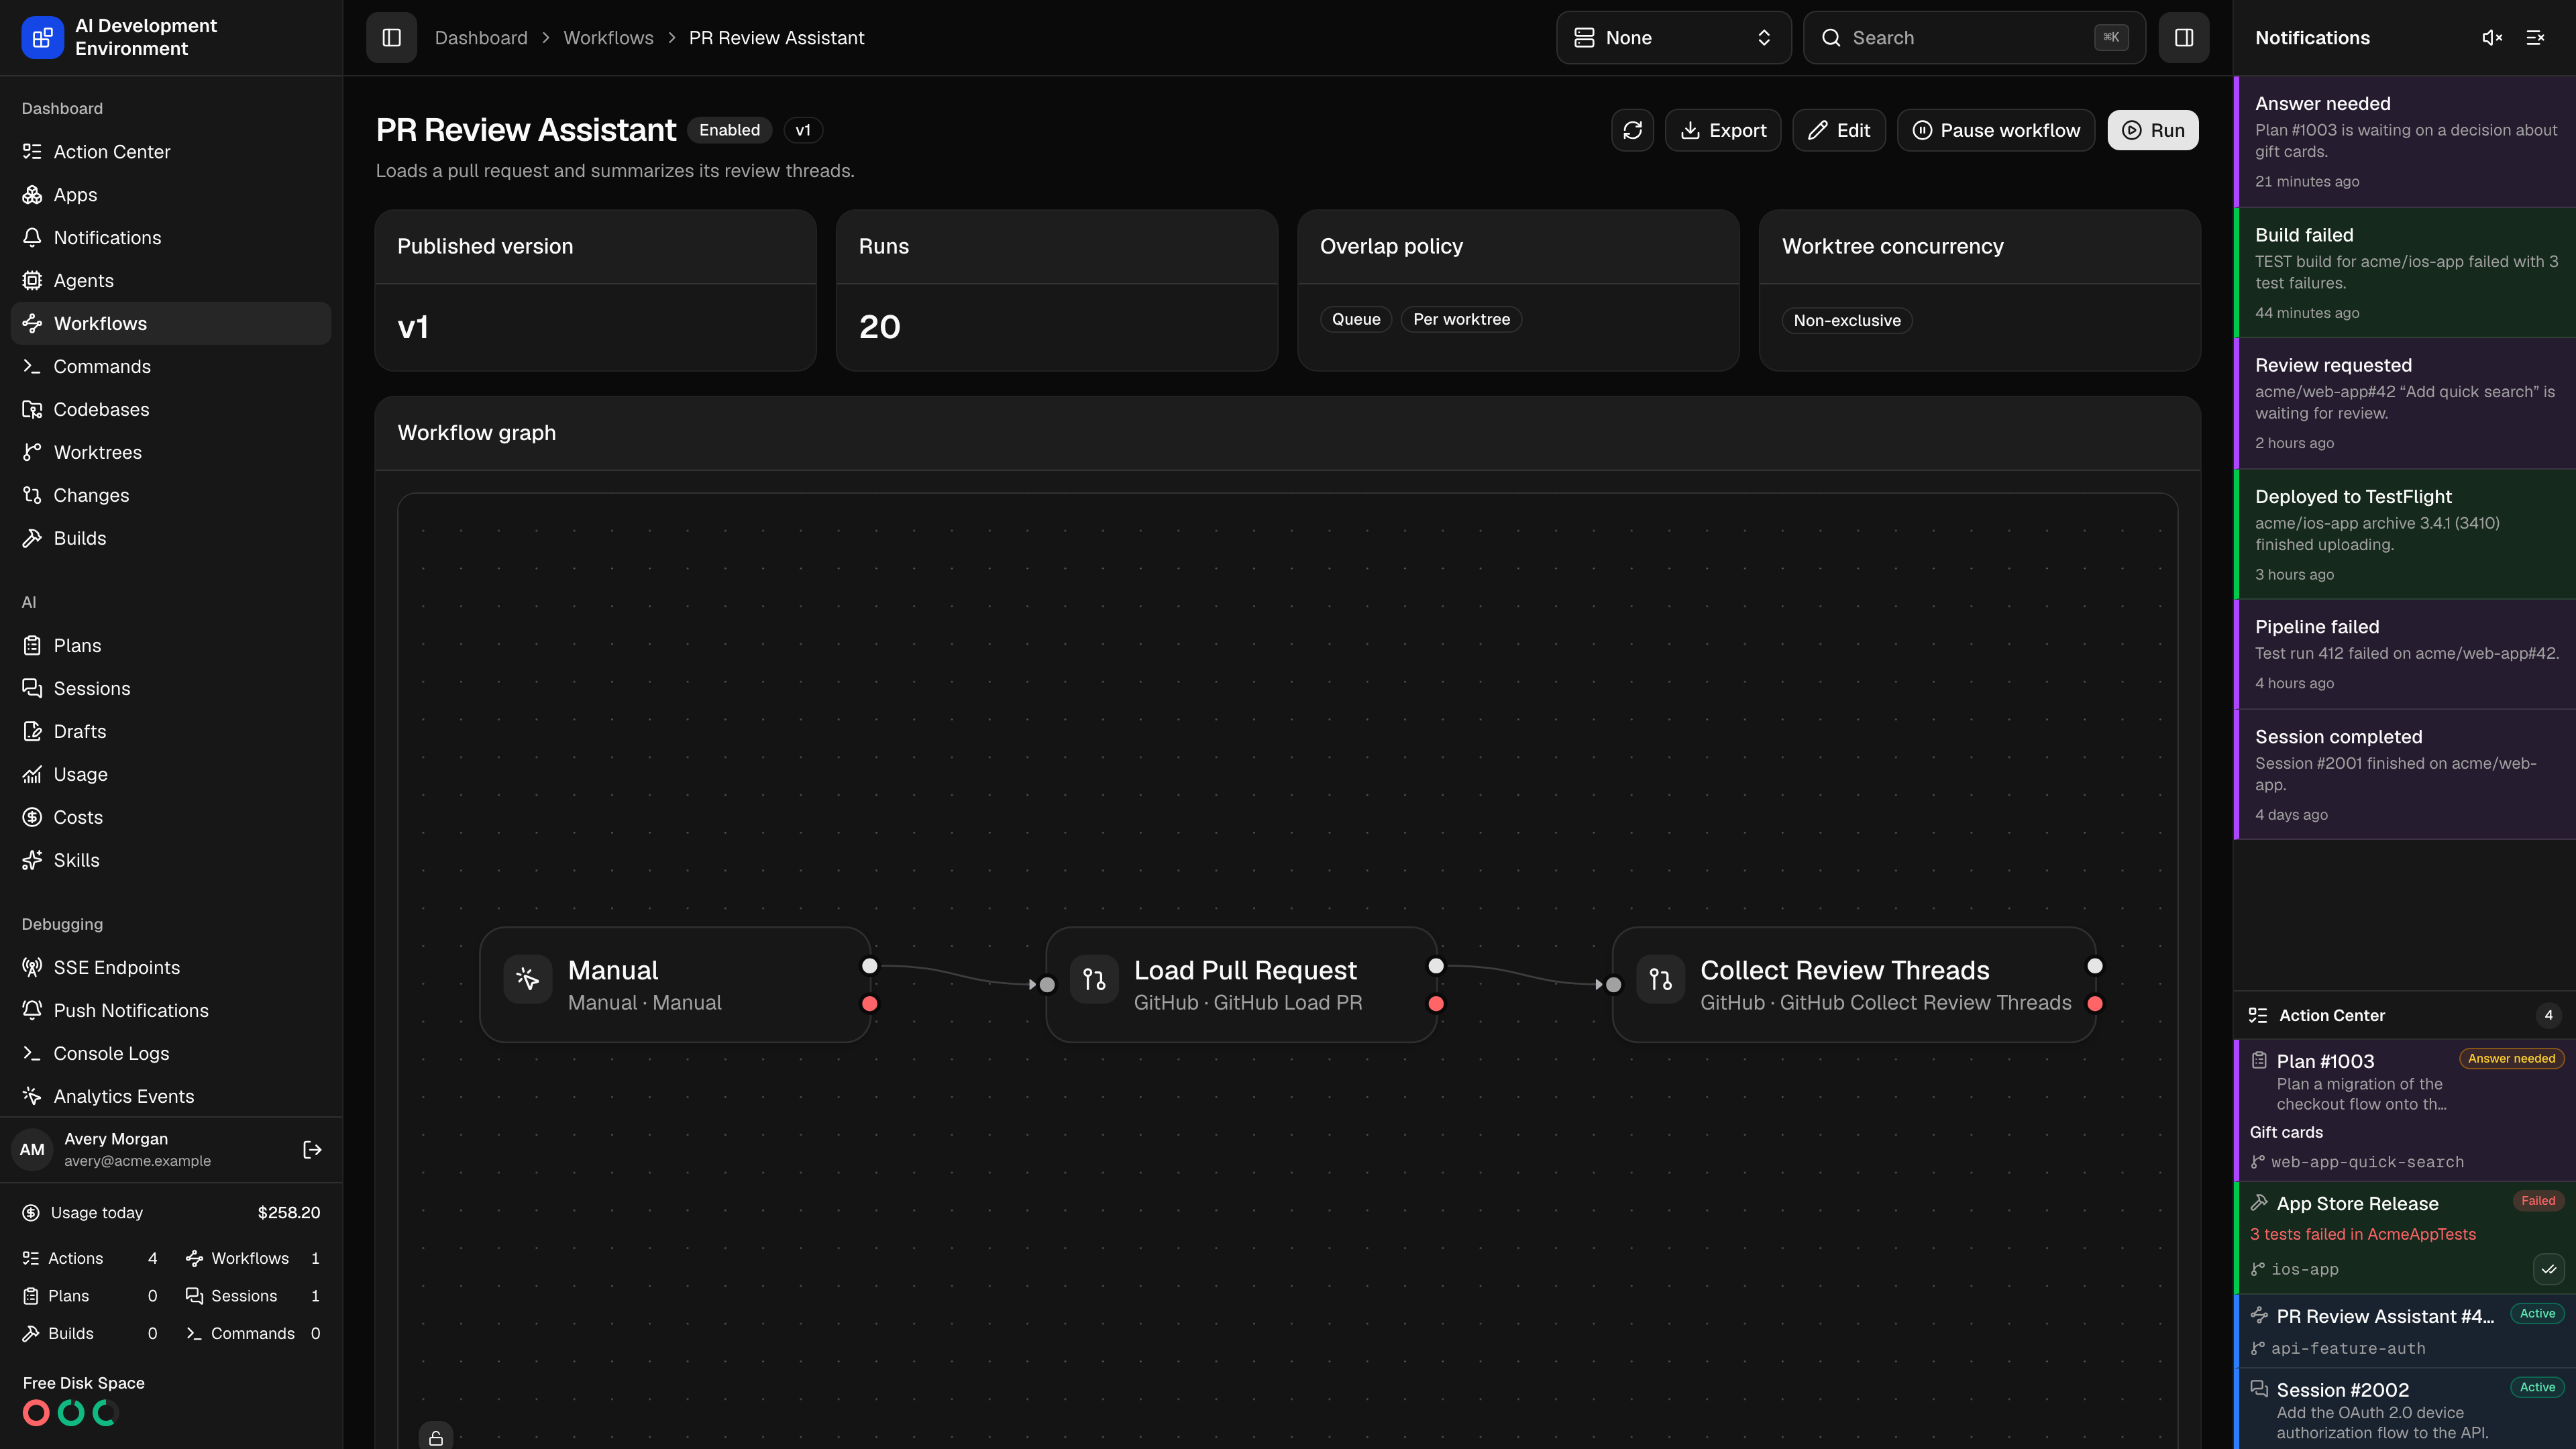Viewport: 2576px width, 1449px height.
Task: Open the Build failed notification
Action: 2405,272
